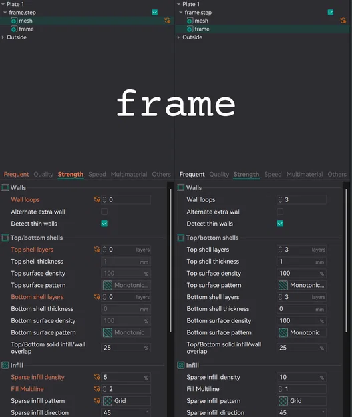This screenshot has width=352, height=417.
Task: Click right panel vertical scrollbar
Action: point(346,260)
